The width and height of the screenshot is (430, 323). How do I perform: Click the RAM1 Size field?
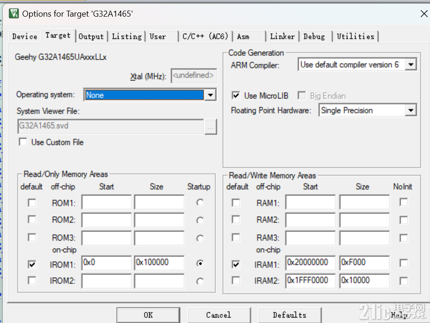[364, 202]
